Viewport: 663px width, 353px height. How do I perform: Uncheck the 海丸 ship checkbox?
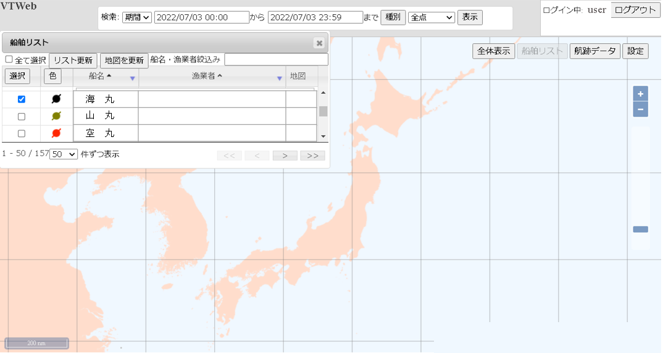click(22, 99)
